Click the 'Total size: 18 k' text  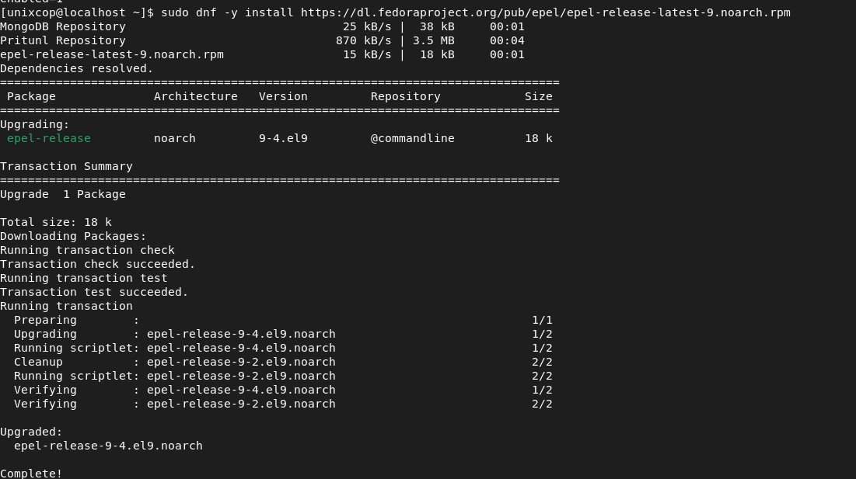(x=56, y=222)
